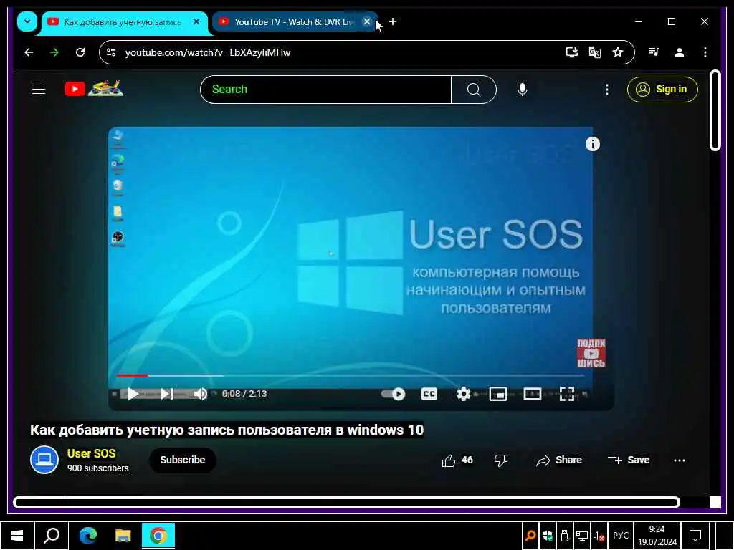
Task: Share this video
Action: click(559, 460)
